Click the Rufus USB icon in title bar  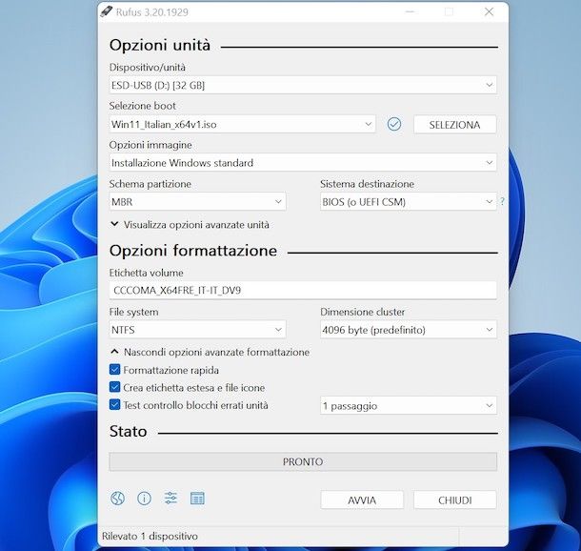106,11
